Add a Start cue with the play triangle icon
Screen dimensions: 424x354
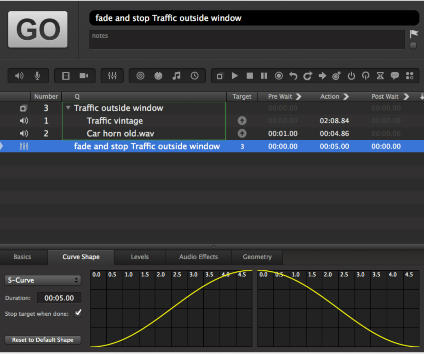tap(234, 76)
